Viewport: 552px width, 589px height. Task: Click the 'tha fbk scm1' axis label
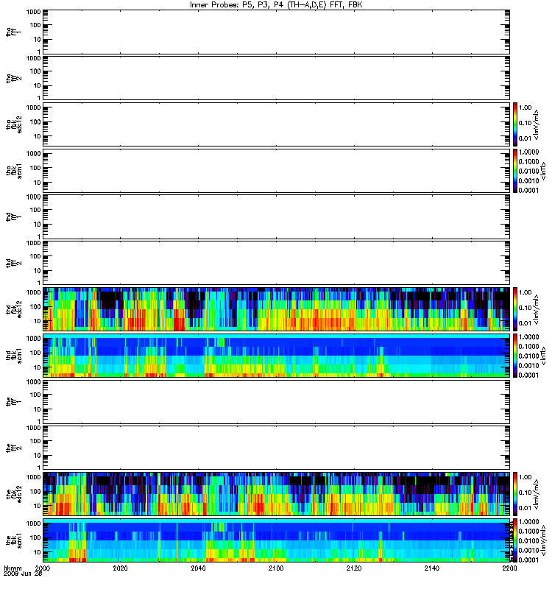pyautogui.click(x=14, y=171)
